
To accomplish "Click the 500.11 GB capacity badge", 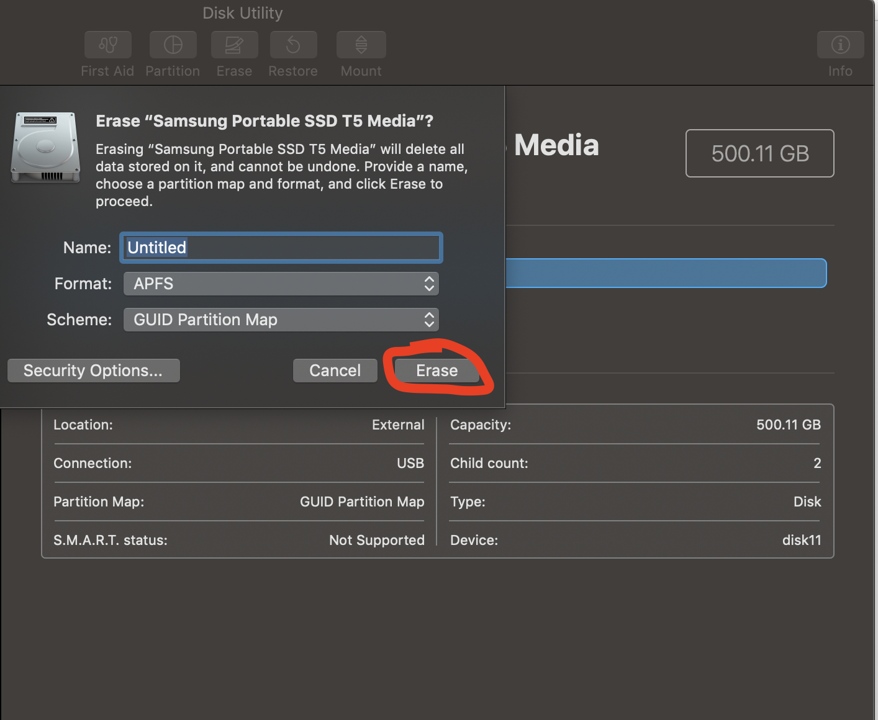I will [759, 153].
